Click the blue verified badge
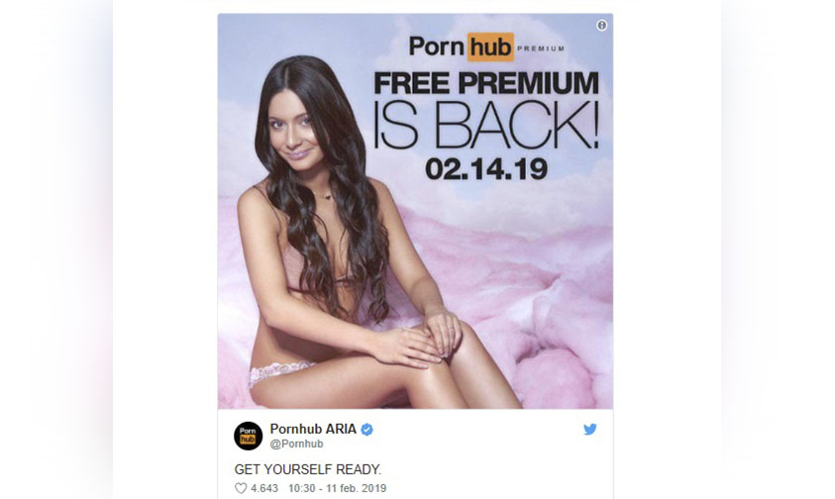835x499 pixels. pos(366,430)
